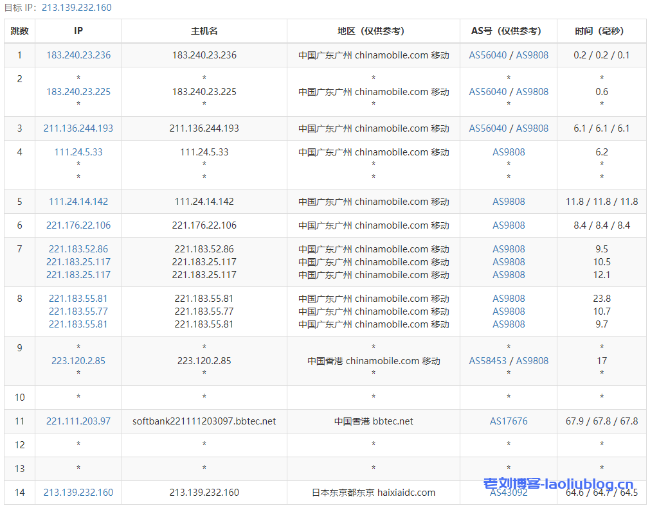Screen dimensions: 650x508
Task: Open the 111.24.14.142 IP link in hop 5
Action: pos(78,202)
